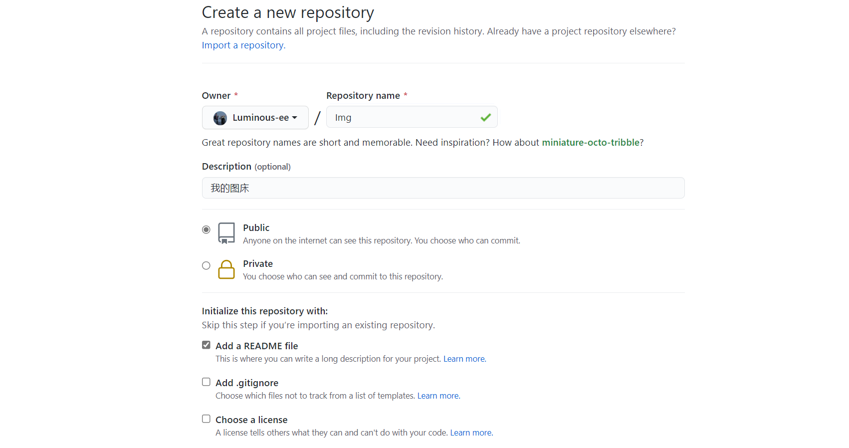
Task: Click the Private option label text
Action: [258, 264]
